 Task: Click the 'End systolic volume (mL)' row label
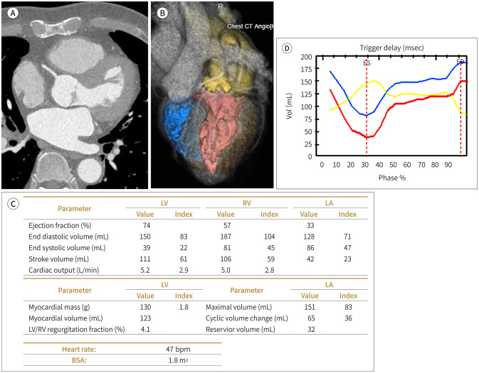(67, 248)
